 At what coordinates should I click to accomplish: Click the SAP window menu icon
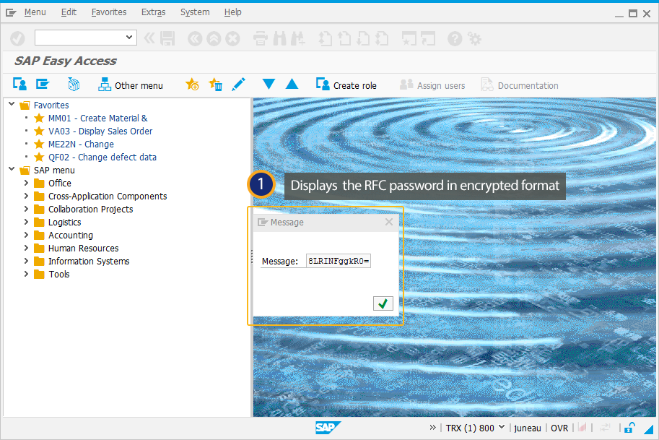click(11, 12)
